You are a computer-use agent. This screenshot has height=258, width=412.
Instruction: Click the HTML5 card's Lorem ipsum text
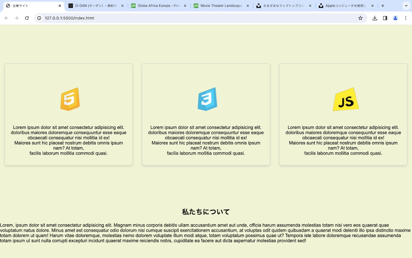69,140
